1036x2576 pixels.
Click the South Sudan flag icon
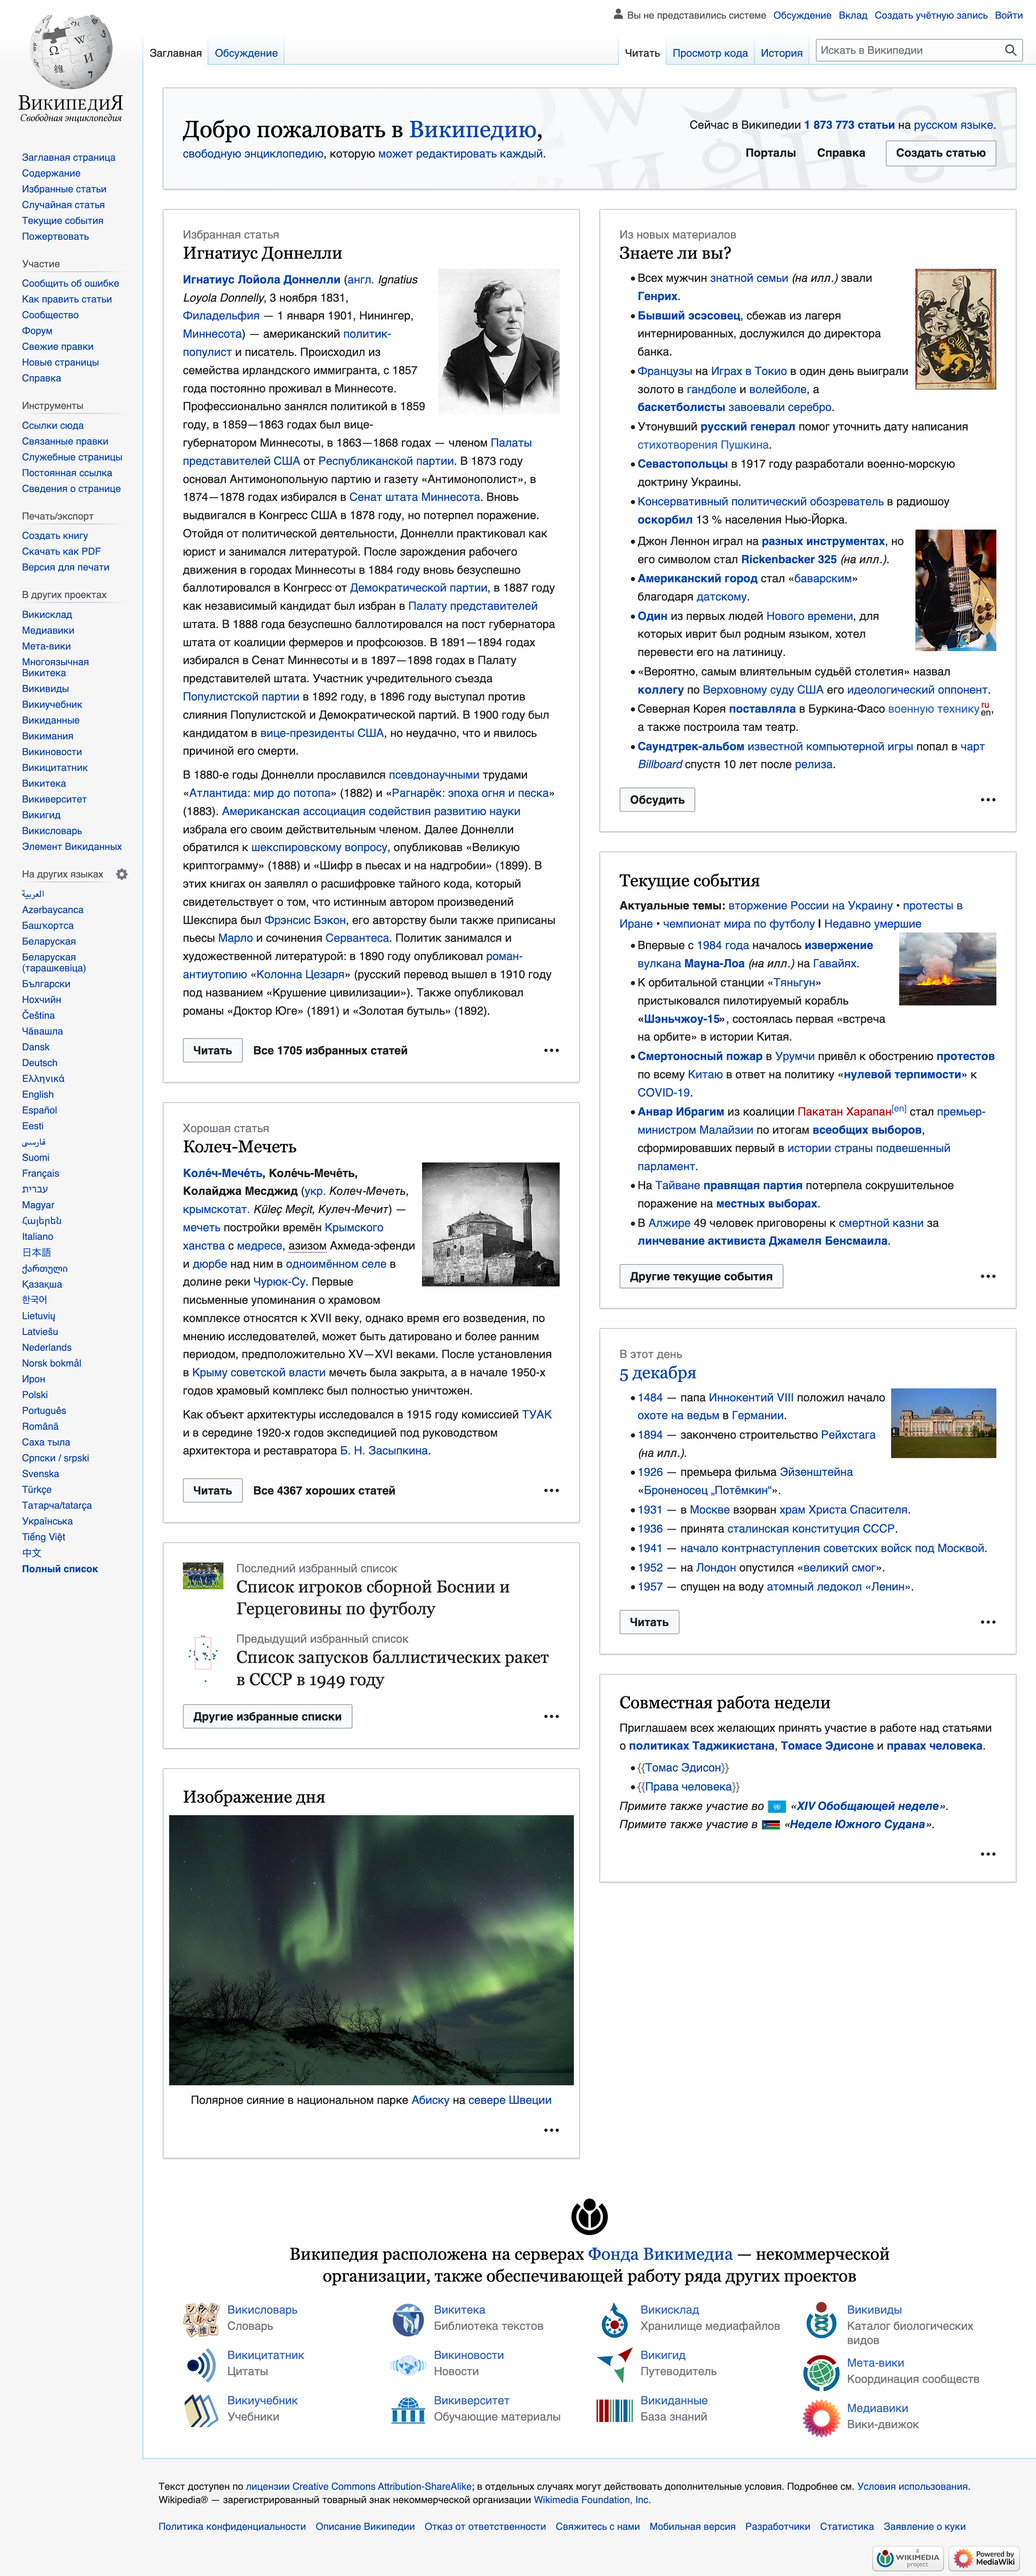point(770,1825)
